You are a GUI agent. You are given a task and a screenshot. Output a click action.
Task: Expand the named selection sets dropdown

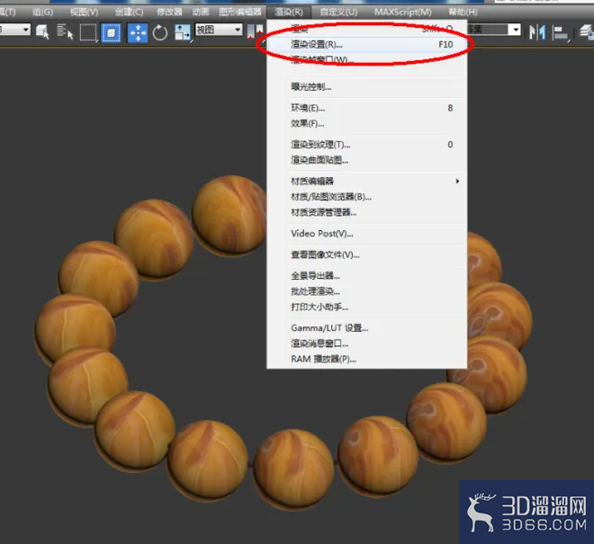coord(516,30)
